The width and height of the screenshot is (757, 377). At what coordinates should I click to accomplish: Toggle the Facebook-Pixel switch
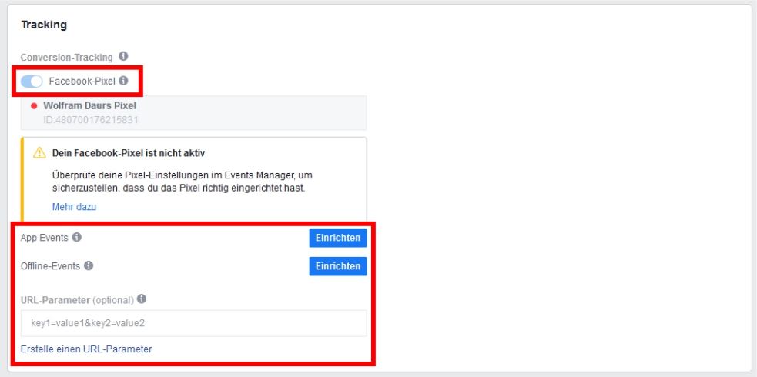[x=32, y=82]
